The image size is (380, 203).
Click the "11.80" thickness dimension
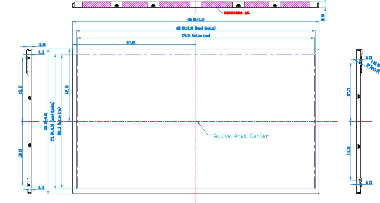coord(42,45)
